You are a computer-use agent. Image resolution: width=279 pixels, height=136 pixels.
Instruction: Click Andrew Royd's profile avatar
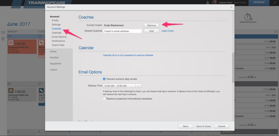coord(215,2)
